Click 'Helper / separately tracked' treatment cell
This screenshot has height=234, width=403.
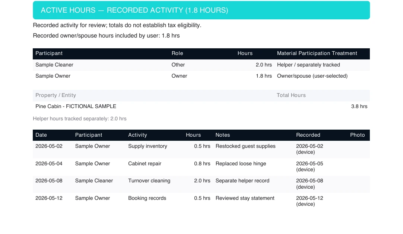coord(308,65)
